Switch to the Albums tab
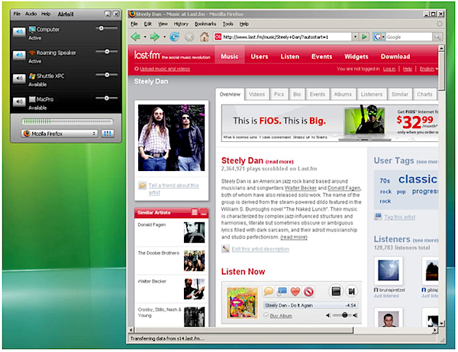The image size is (458, 352). point(343,94)
